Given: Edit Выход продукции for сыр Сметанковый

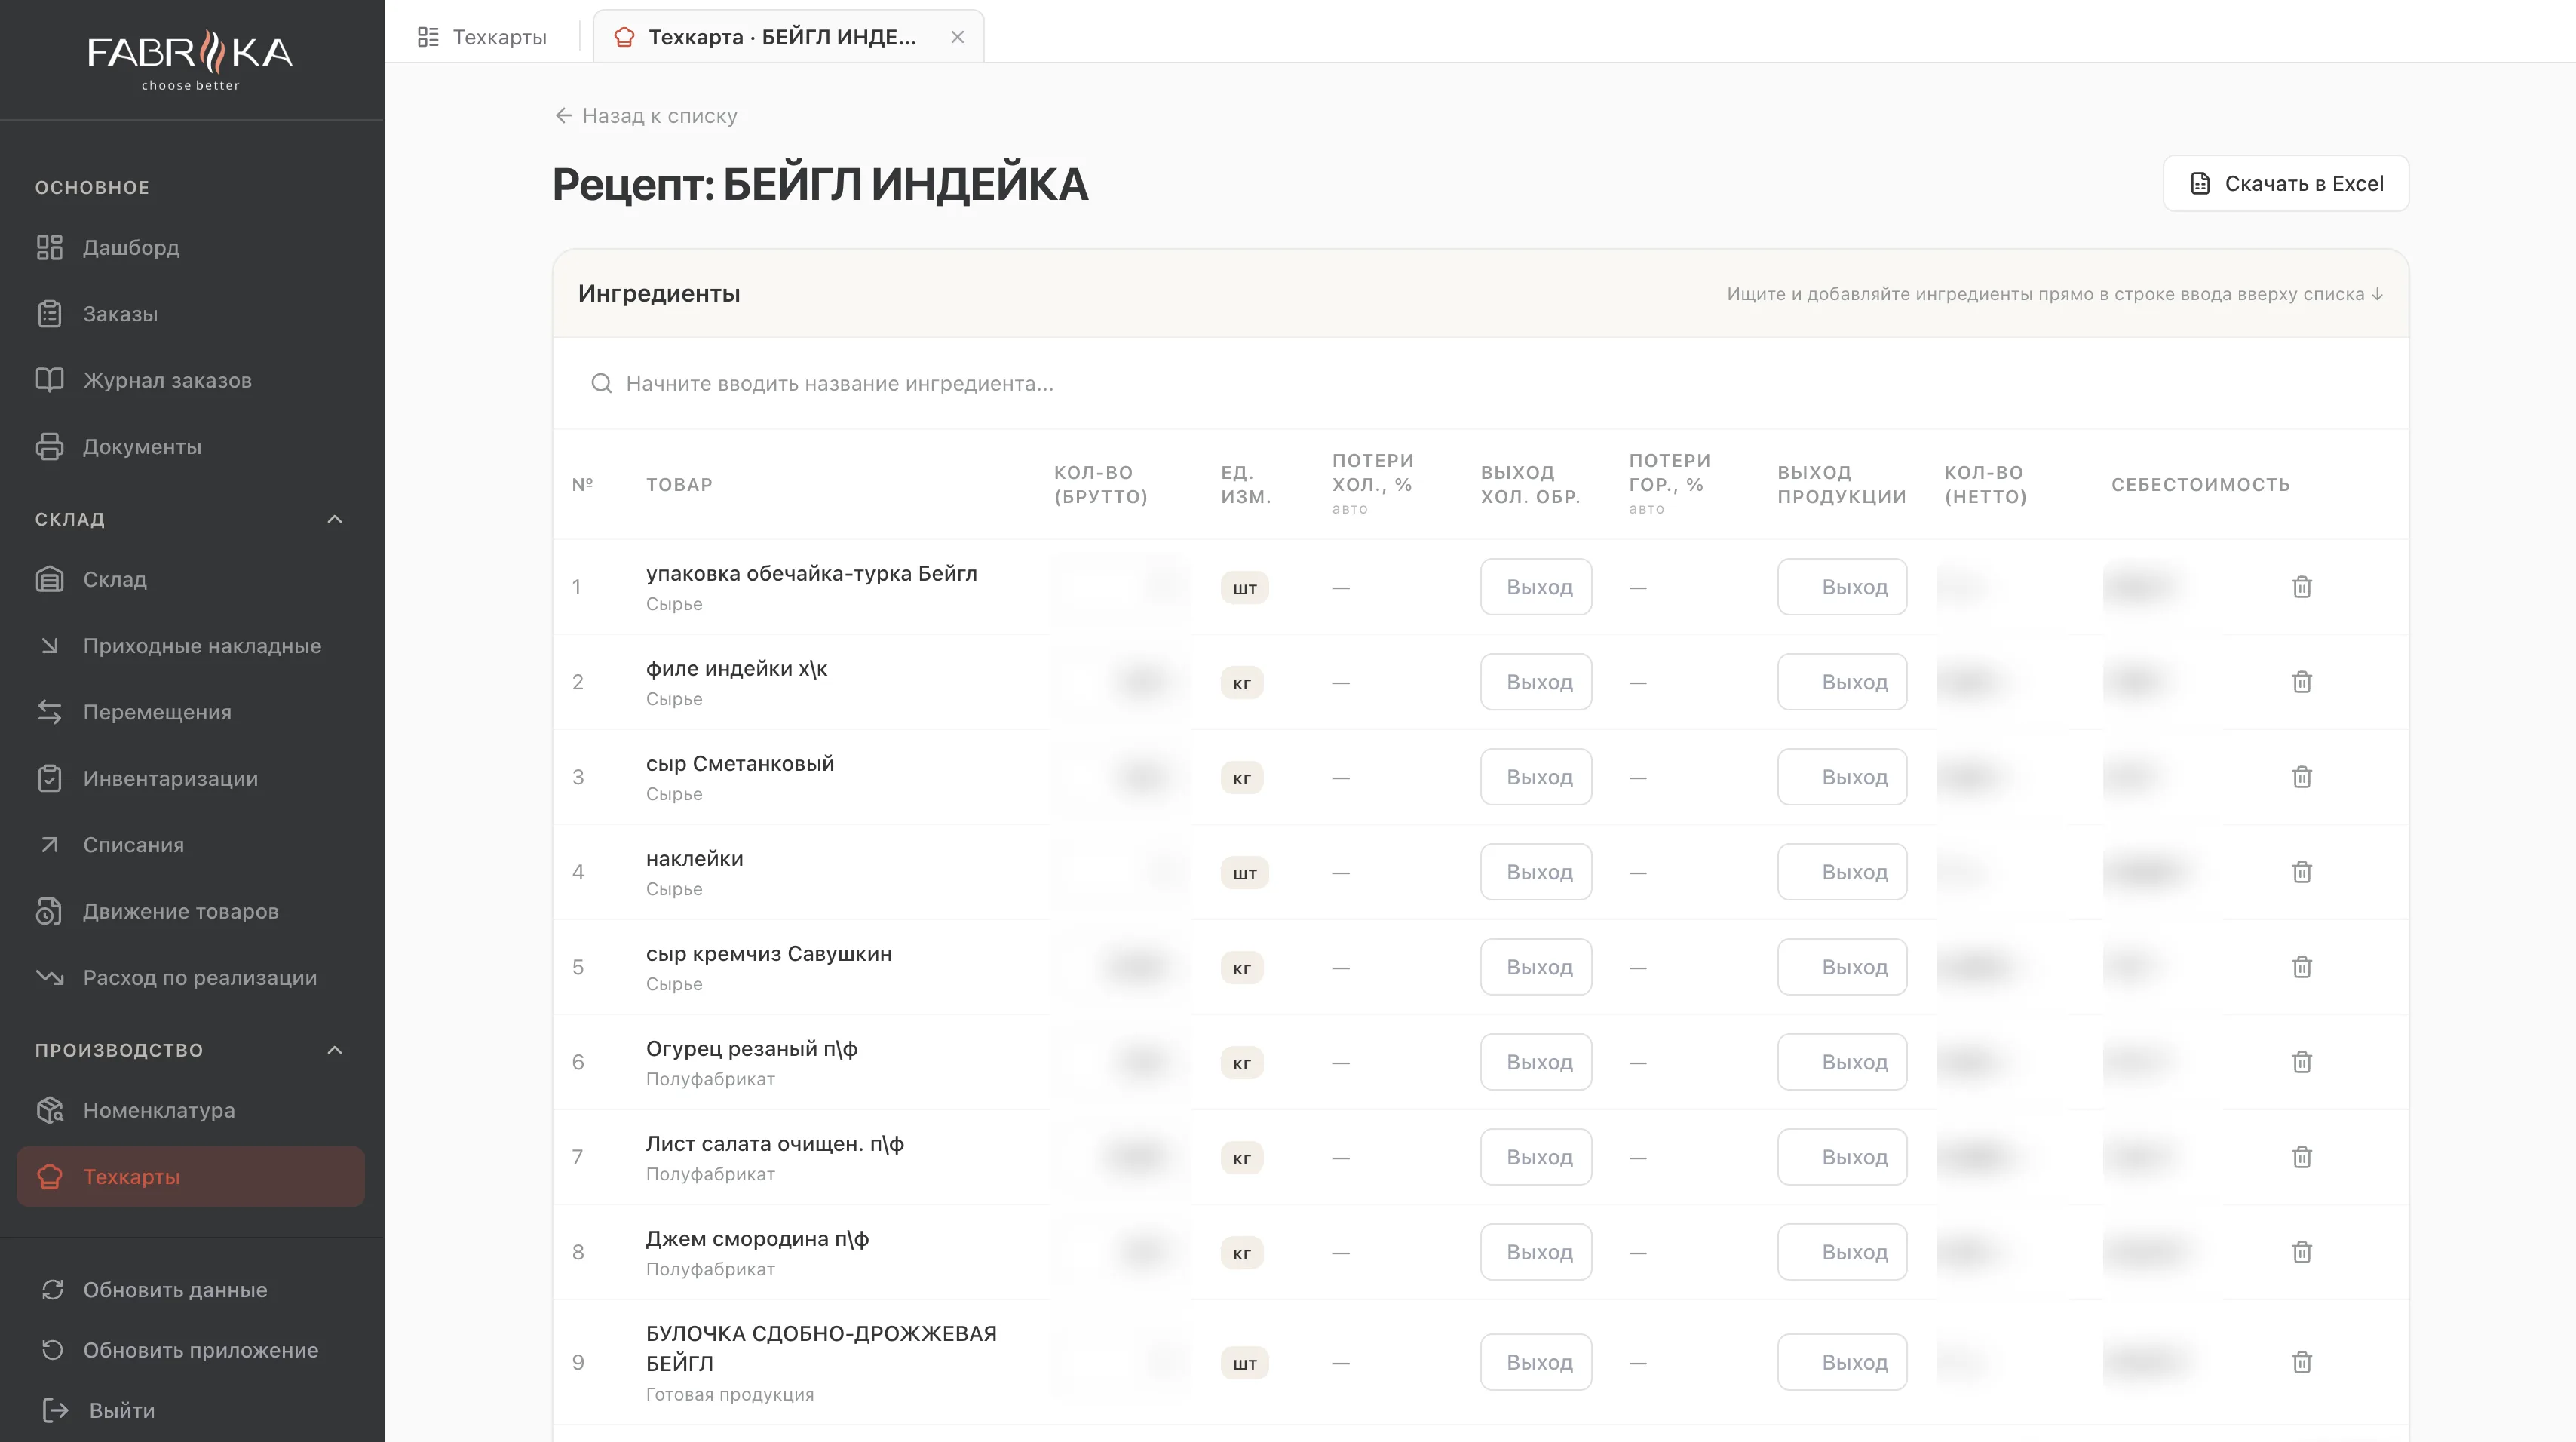Looking at the screenshot, I should [1842, 777].
